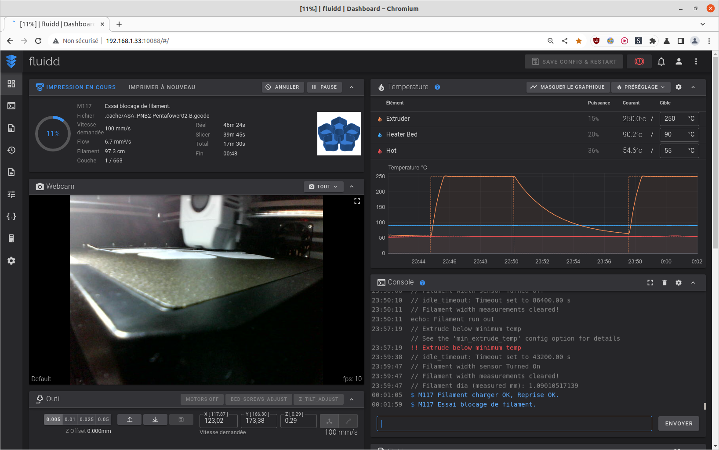Open print history in sidebar

click(x=11, y=150)
